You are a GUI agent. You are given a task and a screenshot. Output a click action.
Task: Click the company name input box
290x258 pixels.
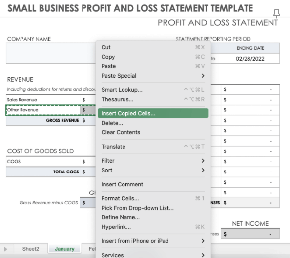pyautogui.click(x=51, y=53)
